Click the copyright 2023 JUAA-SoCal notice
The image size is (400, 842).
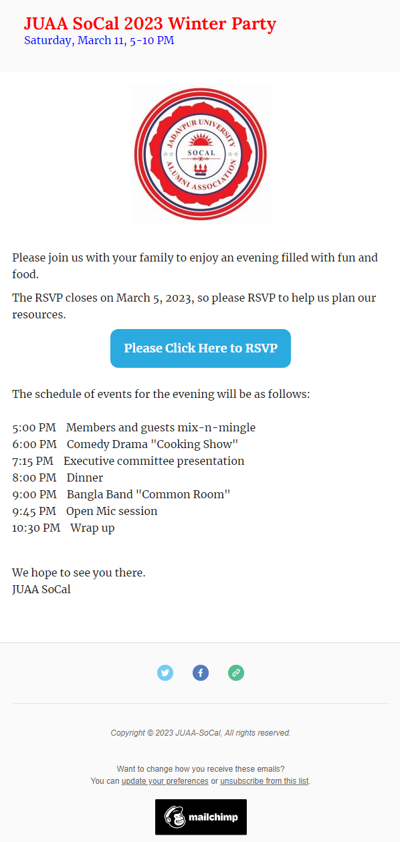coord(201,733)
